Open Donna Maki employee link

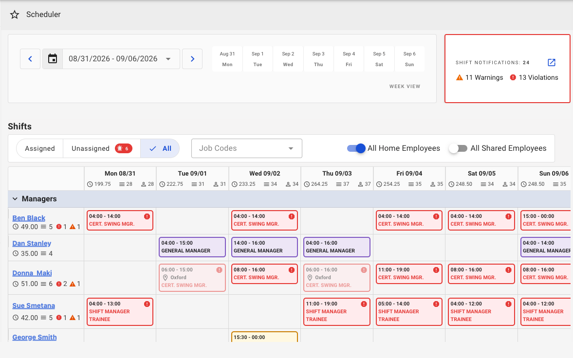coord(32,273)
